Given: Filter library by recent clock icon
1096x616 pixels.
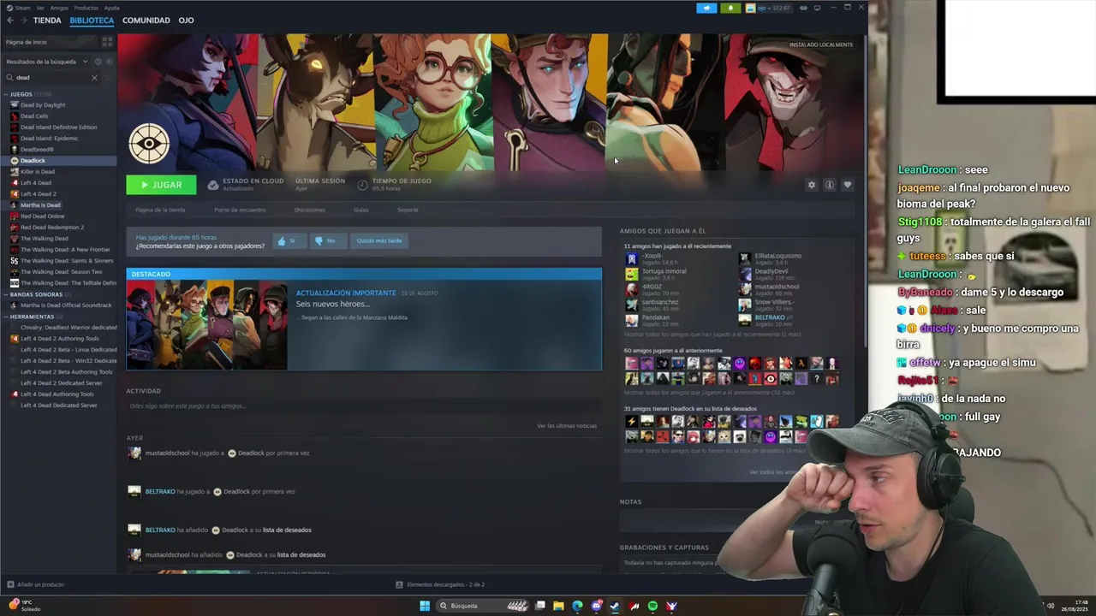Looking at the screenshot, I should (x=98, y=62).
